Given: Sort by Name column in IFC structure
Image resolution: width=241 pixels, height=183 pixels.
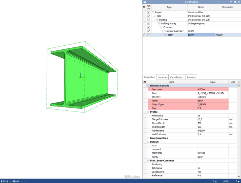Looking at the screenshot, I should pyautogui.click(x=201, y=7).
